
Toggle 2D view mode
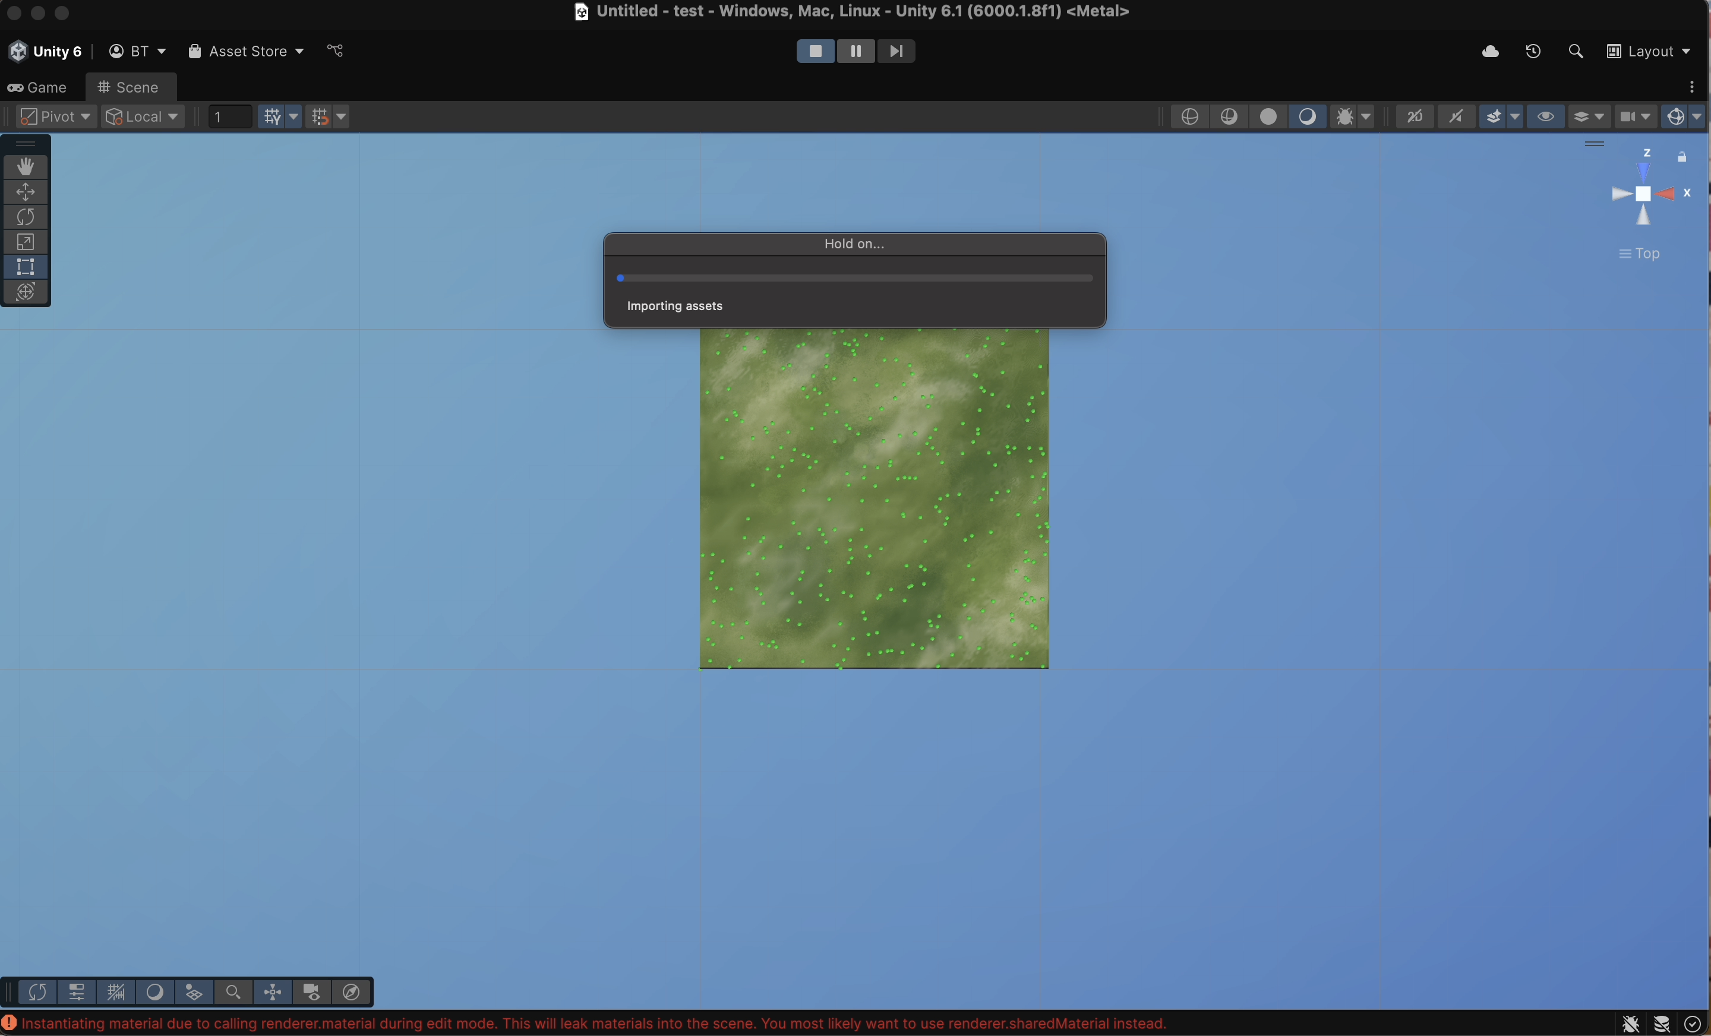click(x=1415, y=116)
